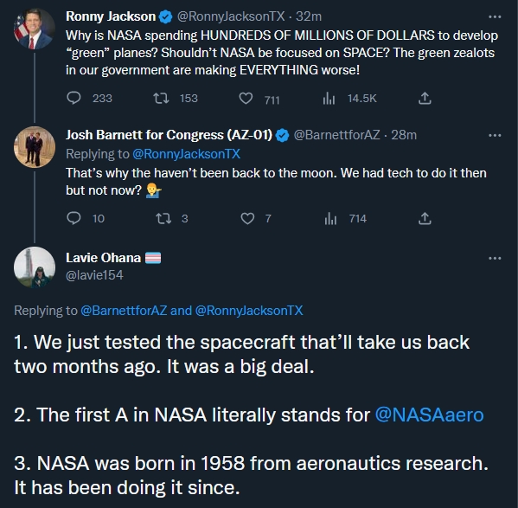Share Ronny Jackson's tweet
The height and width of the screenshot is (508, 518).
(425, 98)
